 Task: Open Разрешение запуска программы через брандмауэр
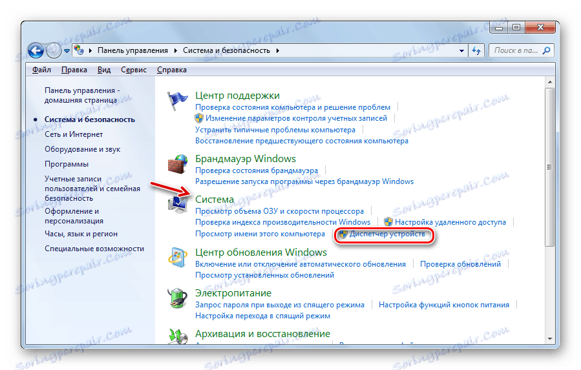(x=304, y=181)
